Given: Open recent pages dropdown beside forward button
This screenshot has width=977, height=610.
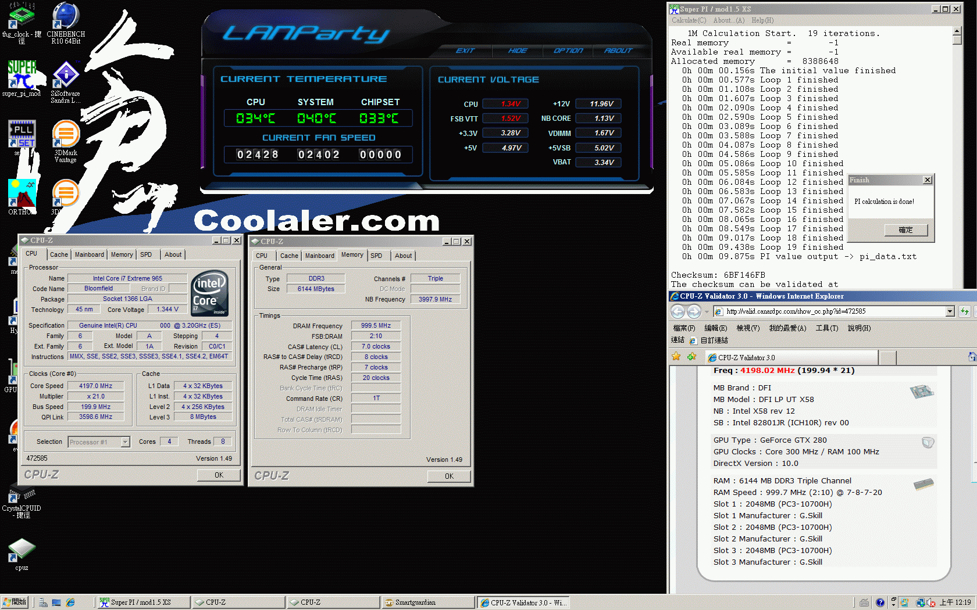Looking at the screenshot, I should coord(707,312).
